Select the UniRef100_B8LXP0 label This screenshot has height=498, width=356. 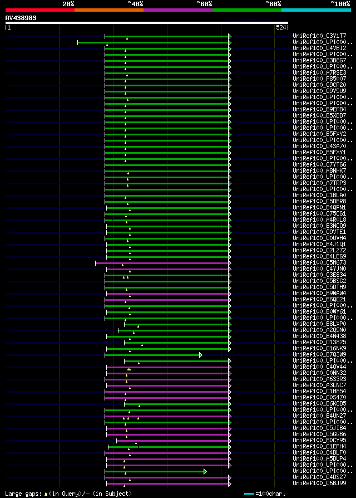[319, 324]
